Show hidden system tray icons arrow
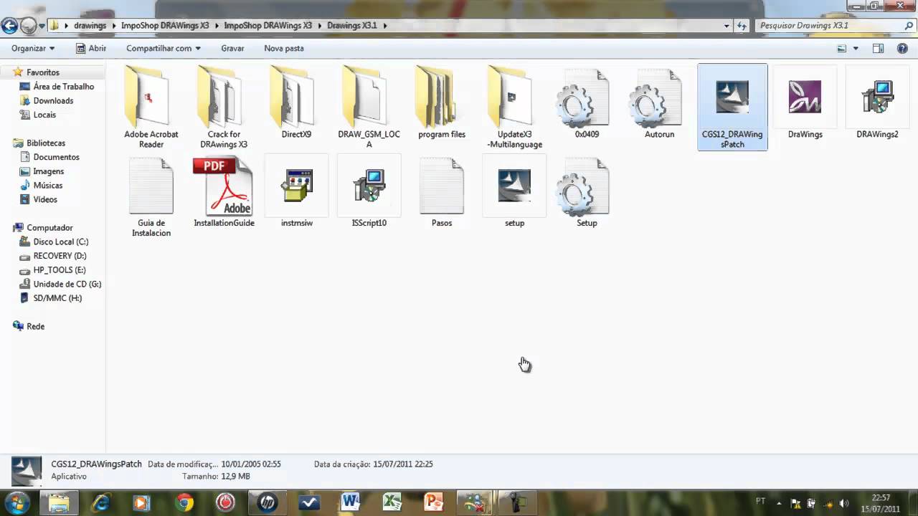Viewport: 918px width, 516px height. [779, 503]
